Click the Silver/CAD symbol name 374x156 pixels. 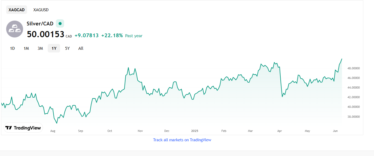(40, 24)
